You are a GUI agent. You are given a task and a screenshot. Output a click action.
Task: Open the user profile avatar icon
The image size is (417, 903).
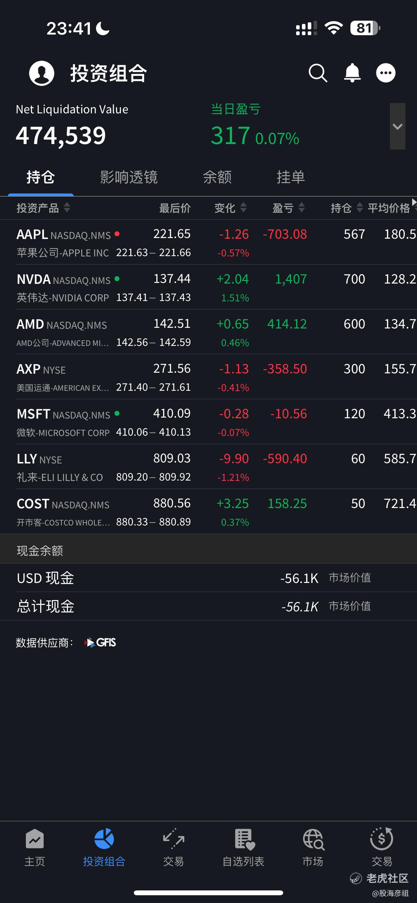41,73
